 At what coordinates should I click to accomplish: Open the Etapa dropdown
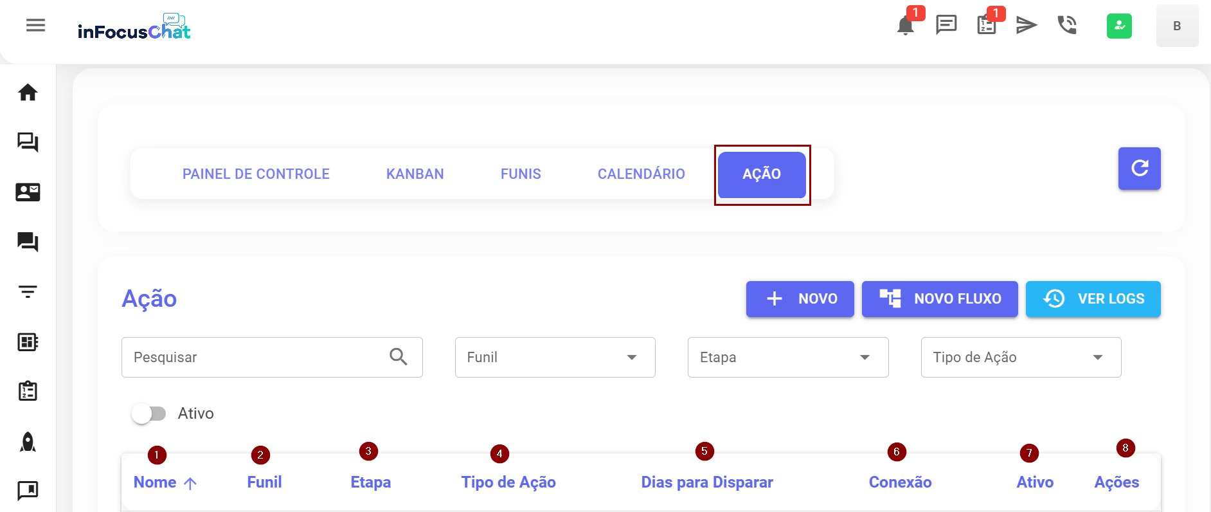[x=787, y=357]
